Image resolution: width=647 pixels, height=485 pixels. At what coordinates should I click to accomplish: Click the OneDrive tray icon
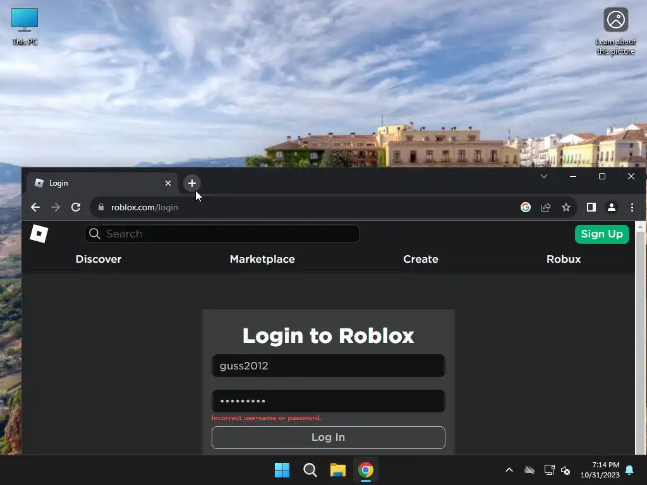[529, 470]
